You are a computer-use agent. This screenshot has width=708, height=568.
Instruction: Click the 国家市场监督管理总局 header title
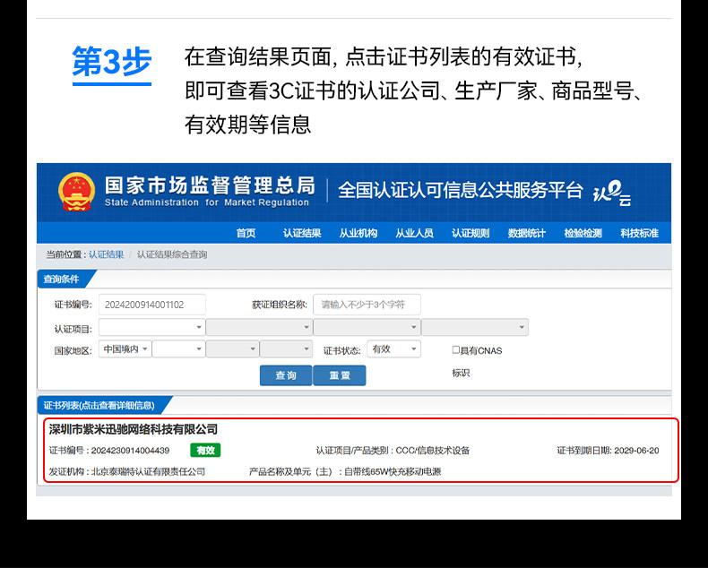pos(210,185)
